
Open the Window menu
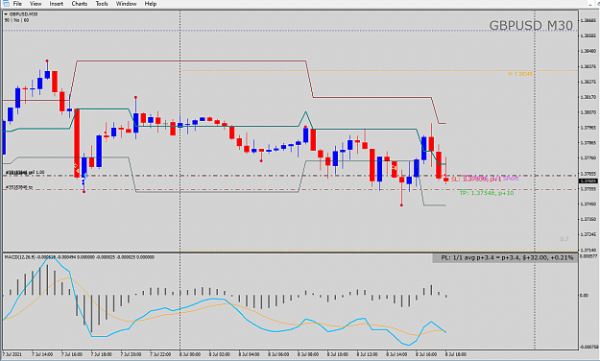click(x=127, y=4)
